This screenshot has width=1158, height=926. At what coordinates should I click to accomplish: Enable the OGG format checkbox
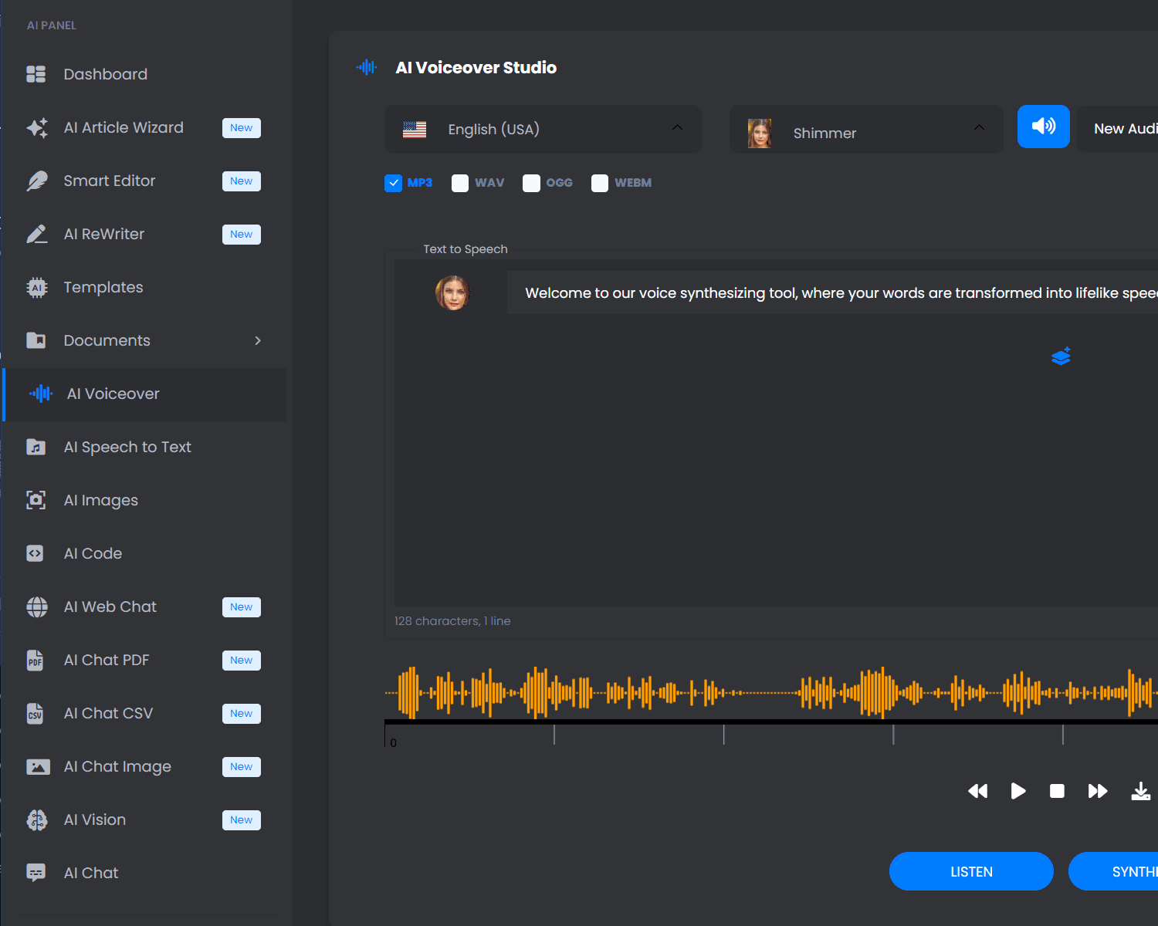(x=531, y=183)
